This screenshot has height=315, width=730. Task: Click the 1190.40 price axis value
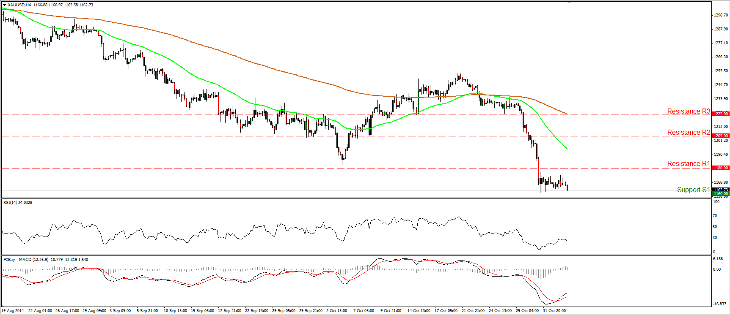point(721,155)
